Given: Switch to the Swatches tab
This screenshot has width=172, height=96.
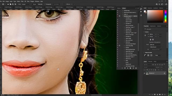Looking at the screenshot, I should [x=150, y=8].
